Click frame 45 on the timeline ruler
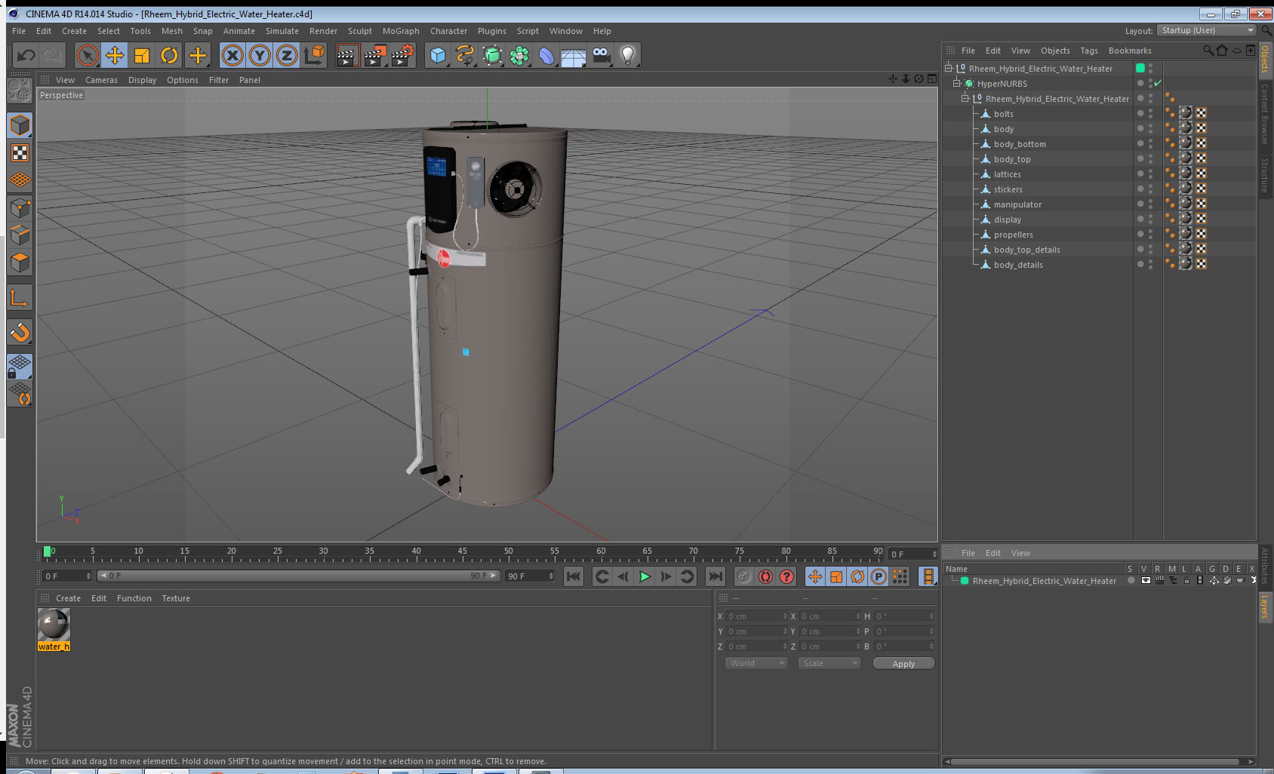Viewport: 1274px width, 774px height. pos(462,552)
